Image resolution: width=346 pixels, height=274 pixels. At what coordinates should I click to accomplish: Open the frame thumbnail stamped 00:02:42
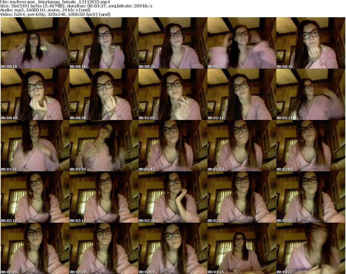(311, 197)
